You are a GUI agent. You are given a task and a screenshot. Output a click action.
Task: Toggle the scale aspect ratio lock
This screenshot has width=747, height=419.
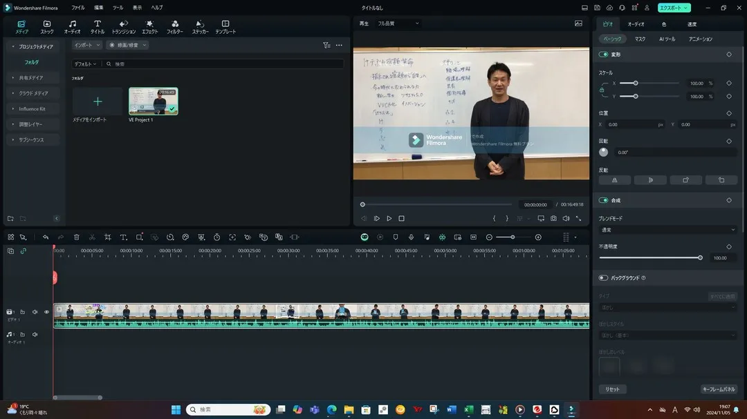pos(602,90)
